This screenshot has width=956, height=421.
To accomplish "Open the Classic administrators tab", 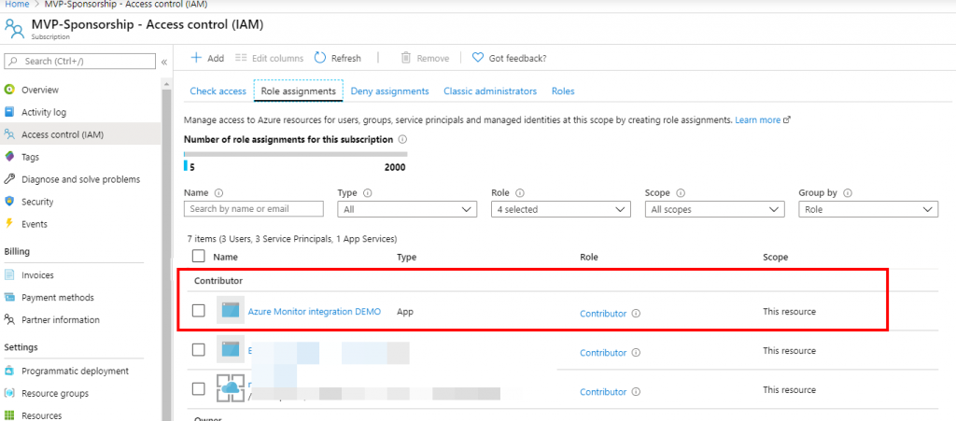I will [x=490, y=91].
